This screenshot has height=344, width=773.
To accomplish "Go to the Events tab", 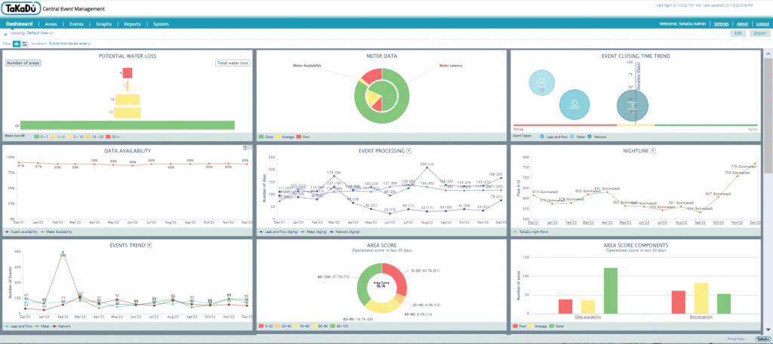I will 76,23.
